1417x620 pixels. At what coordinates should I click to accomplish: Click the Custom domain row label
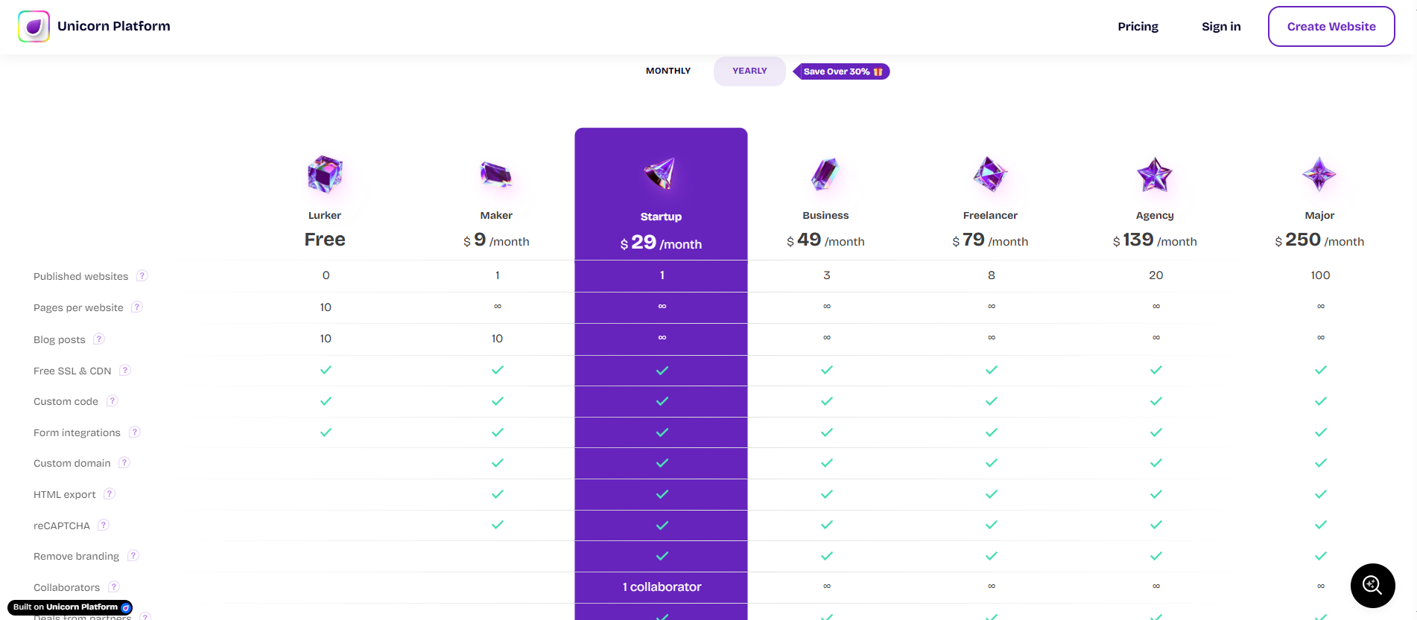click(72, 463)
